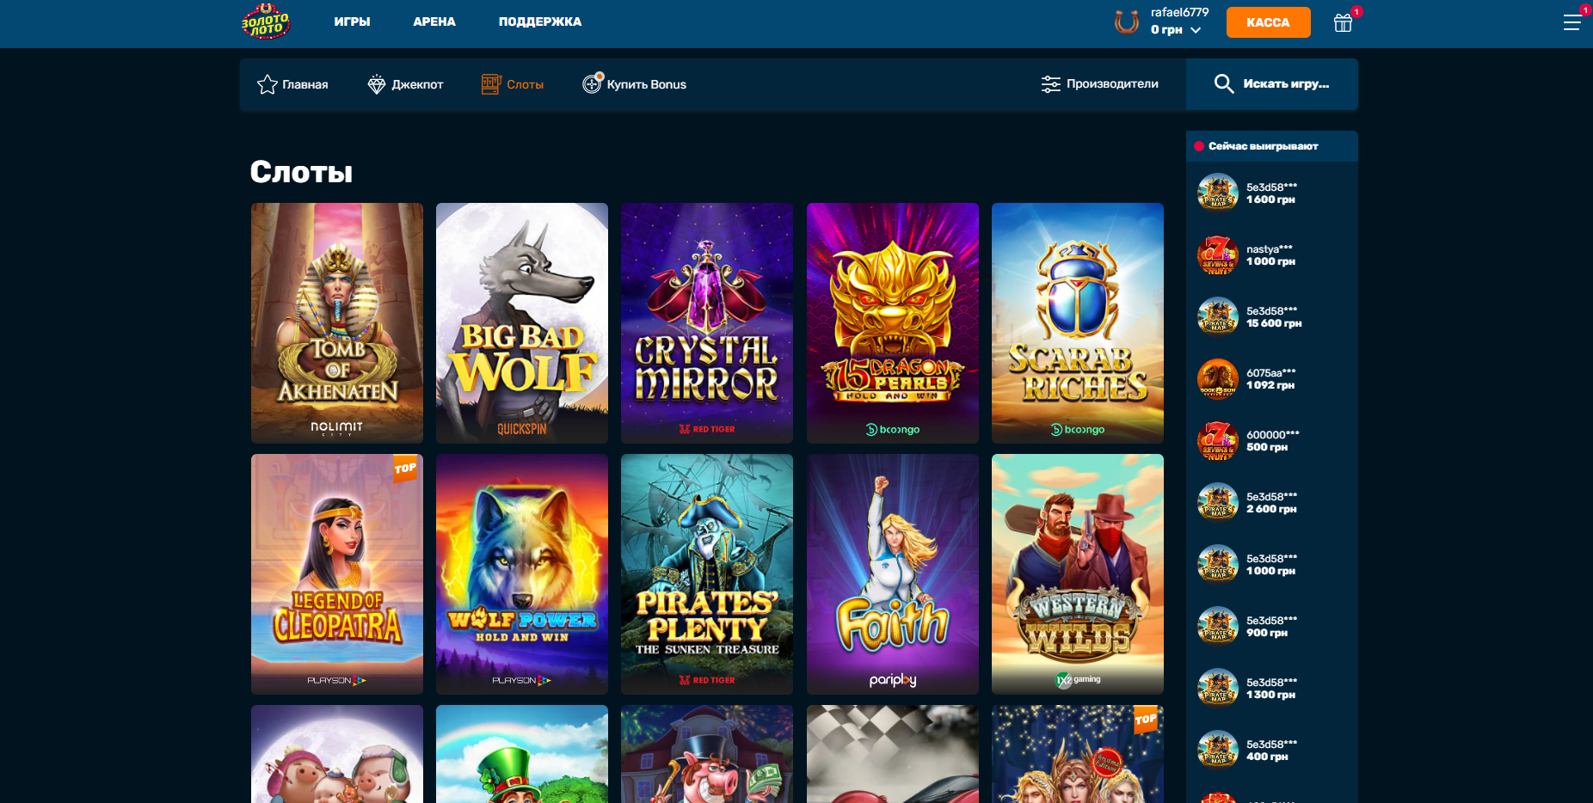Click the Золото Лото logo
The image size is (1593, 803).
(x=266, y=22)
